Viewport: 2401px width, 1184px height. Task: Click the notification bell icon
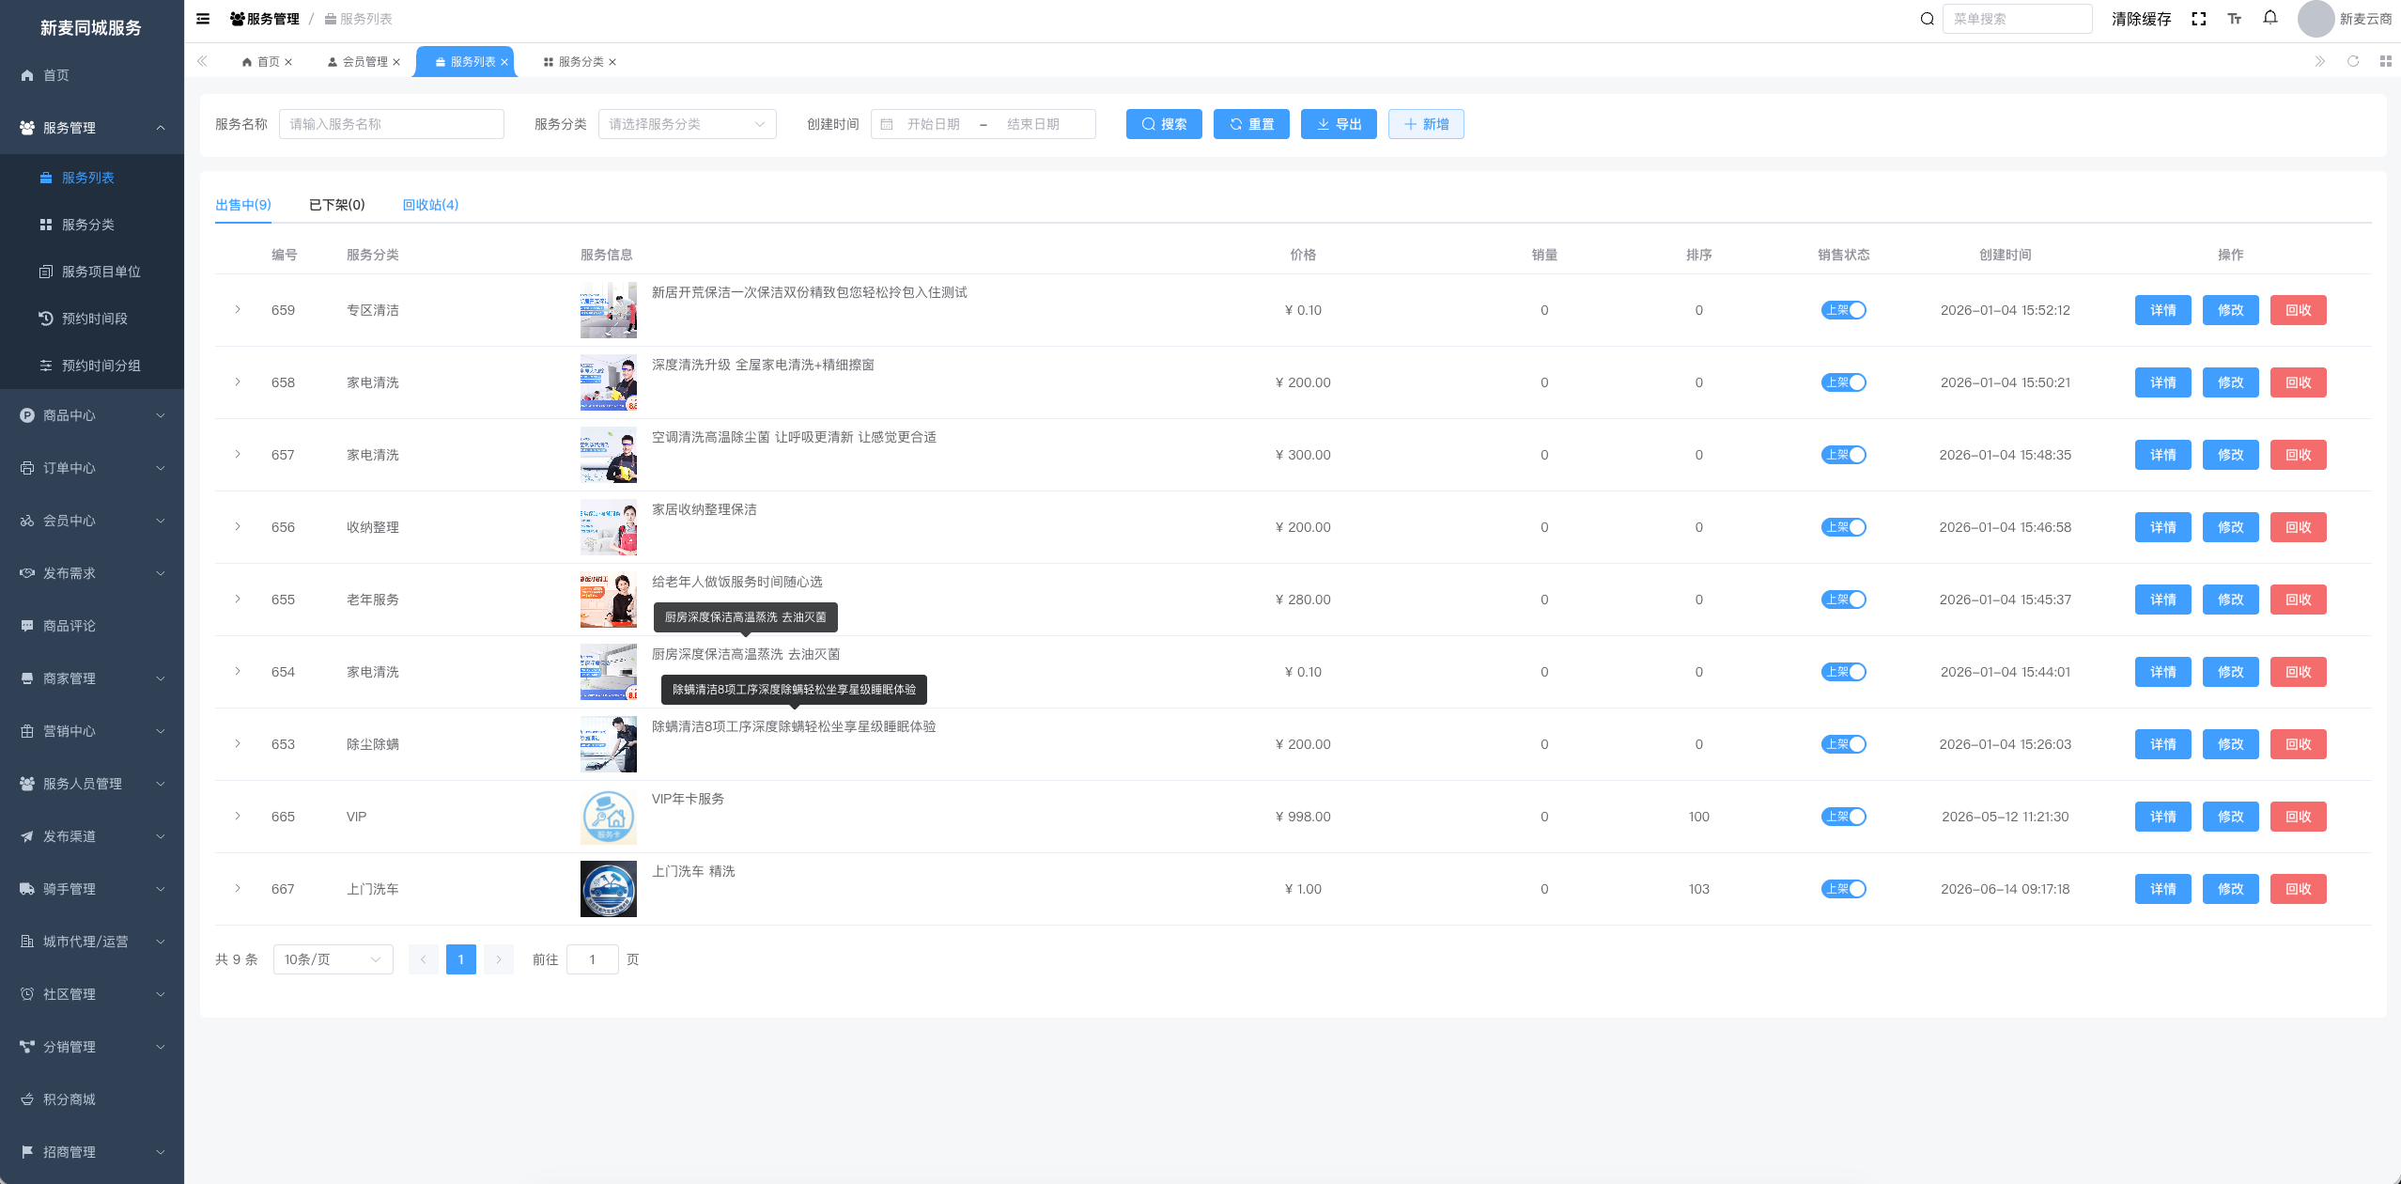pos(2270,18)
